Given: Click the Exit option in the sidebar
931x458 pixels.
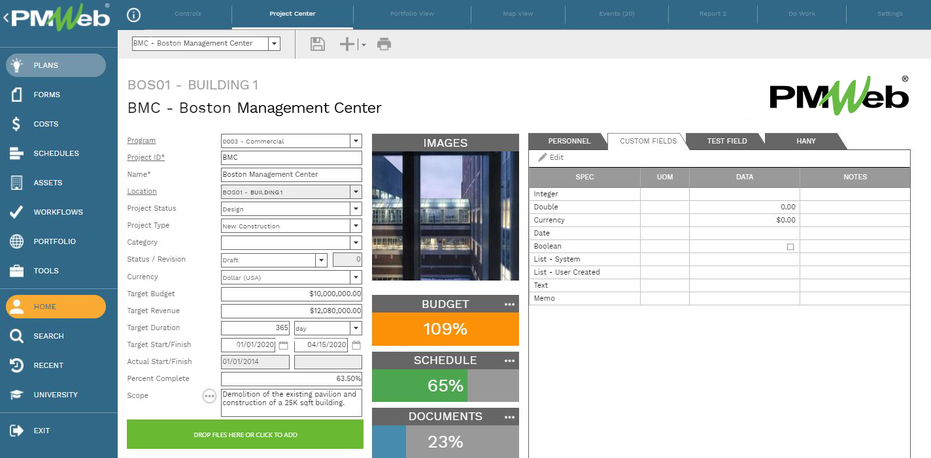Looking at the screenshot, I should pyautogui.click(x=41, y=431).
